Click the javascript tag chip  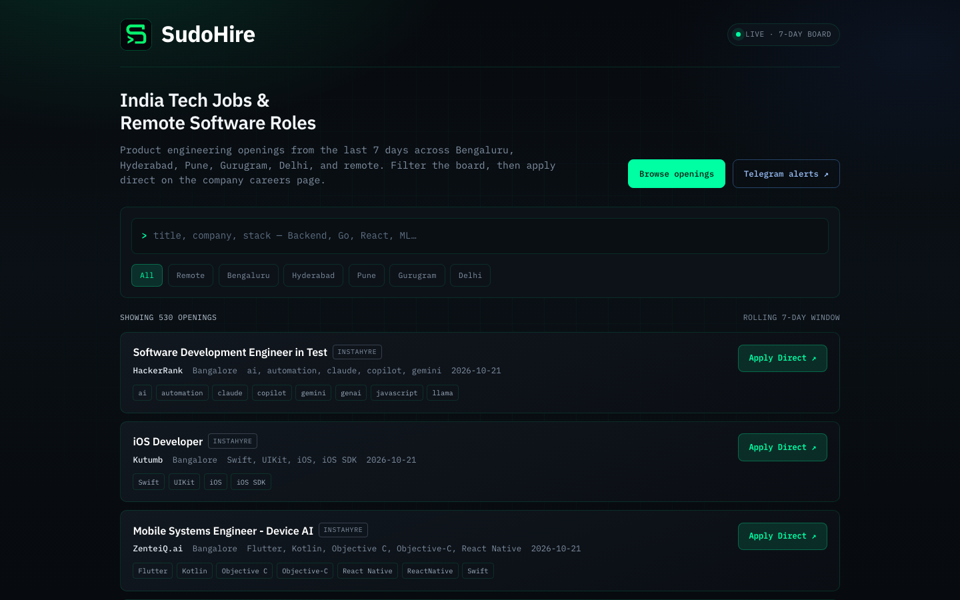(397, 393)
